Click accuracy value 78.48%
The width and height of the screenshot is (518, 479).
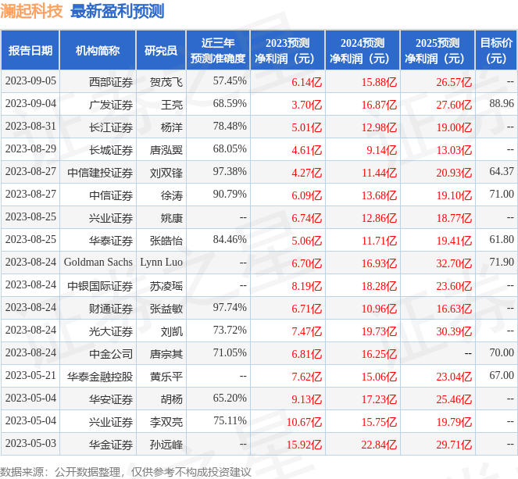(x=230, y=126)
